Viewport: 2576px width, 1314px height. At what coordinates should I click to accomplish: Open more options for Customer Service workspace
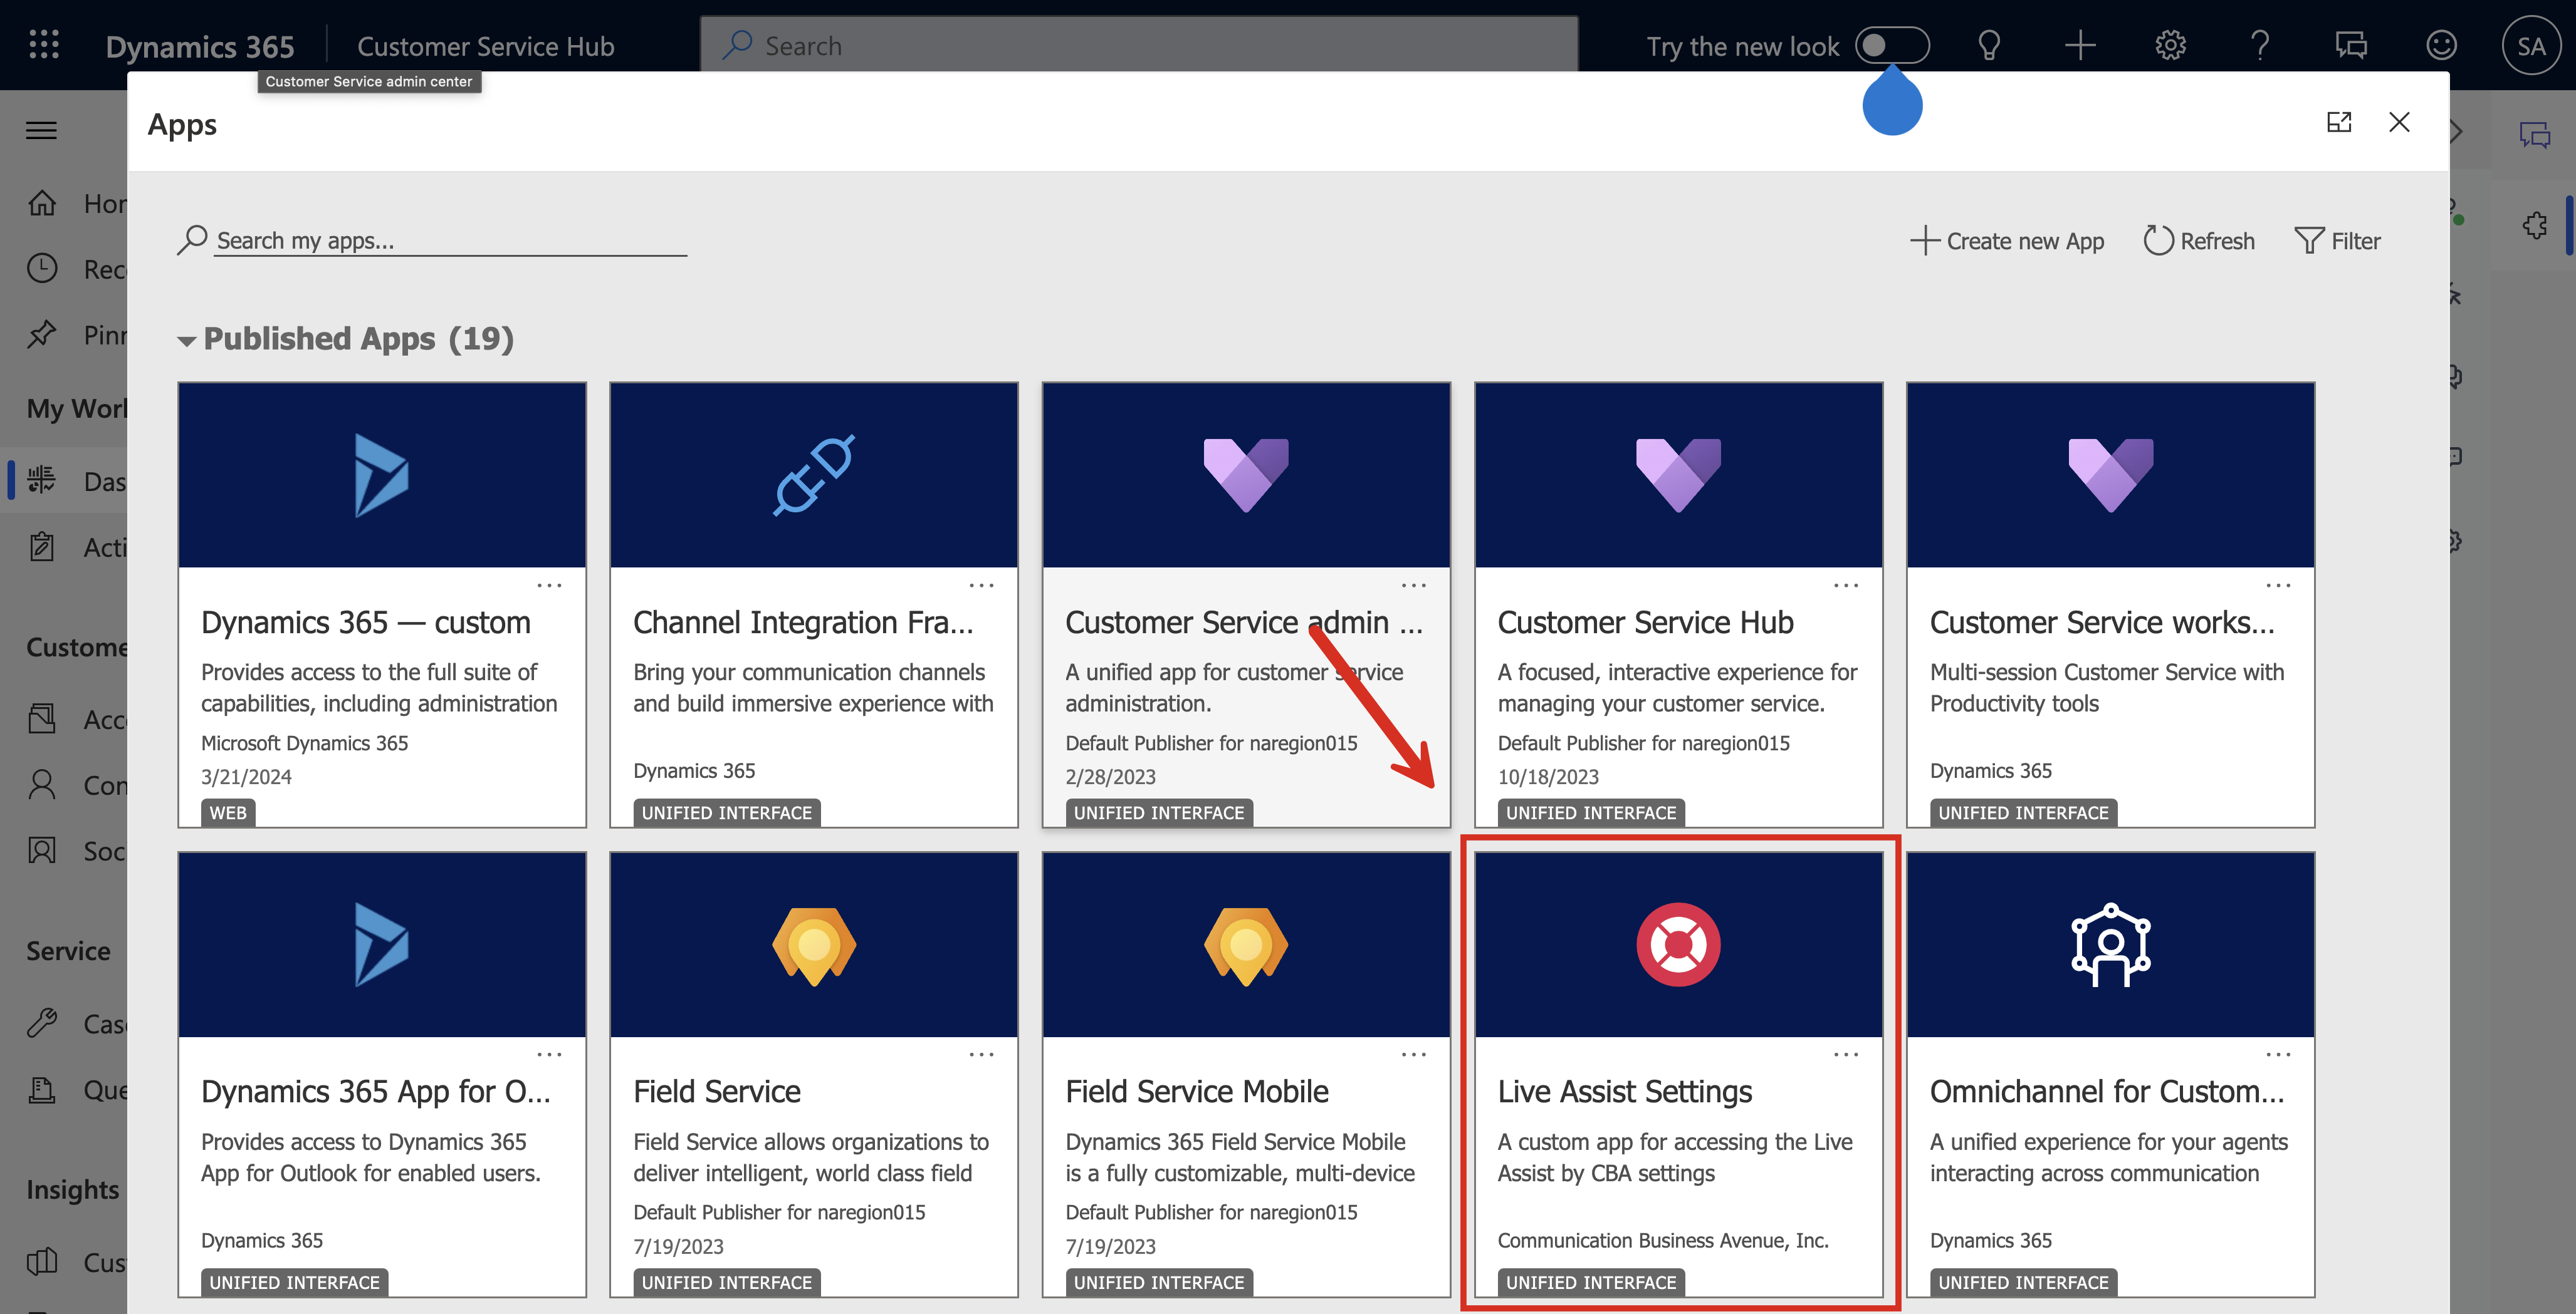point(2278,586)
